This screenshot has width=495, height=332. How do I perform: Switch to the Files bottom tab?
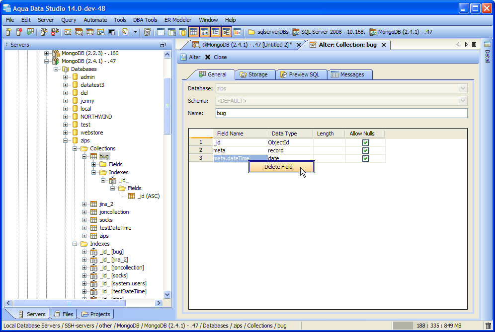(x=64, y=314)
